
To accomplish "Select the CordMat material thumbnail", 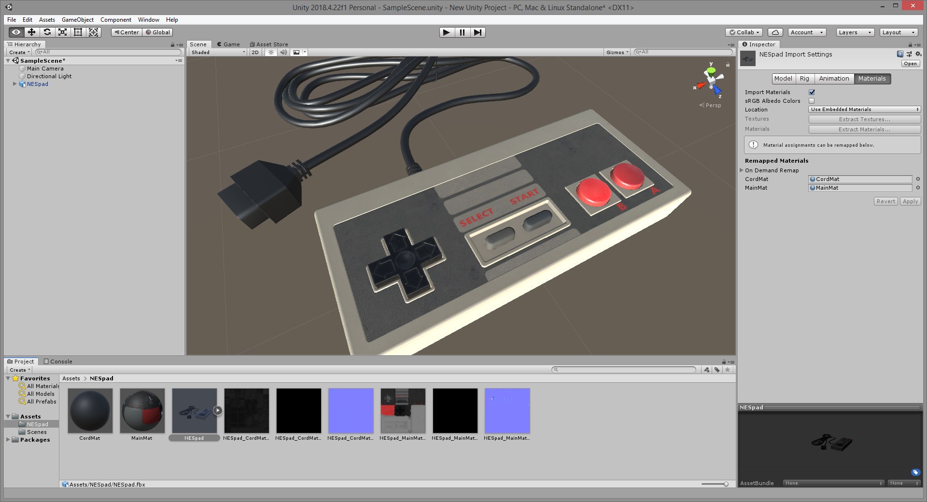I will 90,410.
